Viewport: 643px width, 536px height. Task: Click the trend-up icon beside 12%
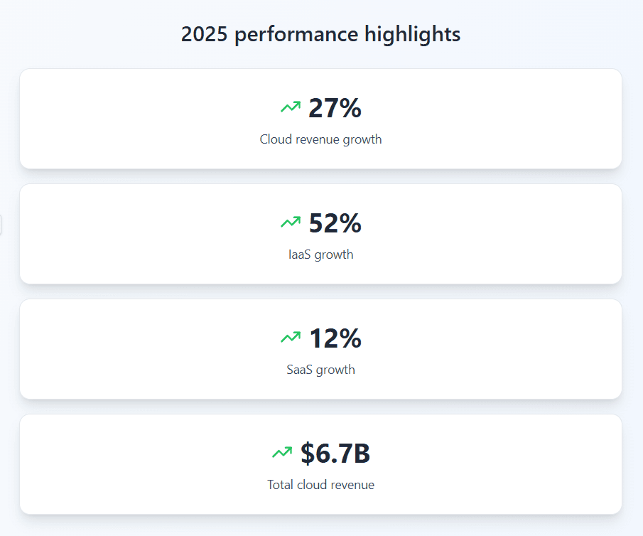pos(291,338)
